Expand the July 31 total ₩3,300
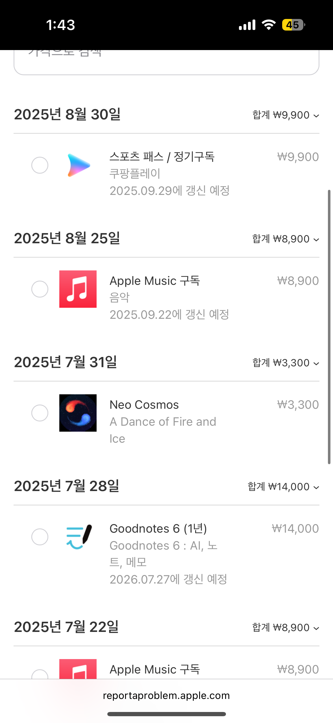The image size is (333, 723). coord(286,363)
